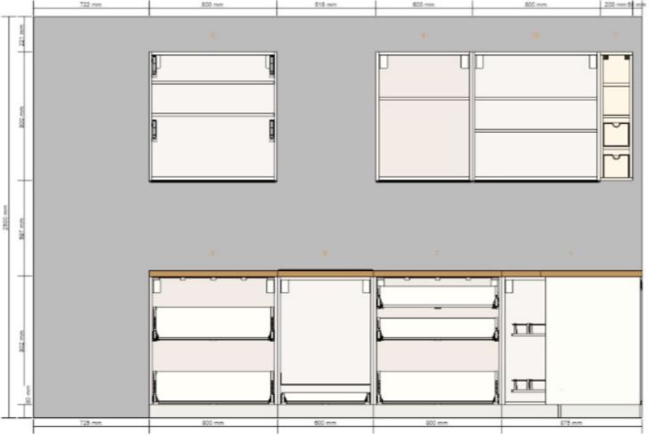Select the plinth under the leftmost base cabinet
This screenshot has width=671, height=436.
point(212,411)
